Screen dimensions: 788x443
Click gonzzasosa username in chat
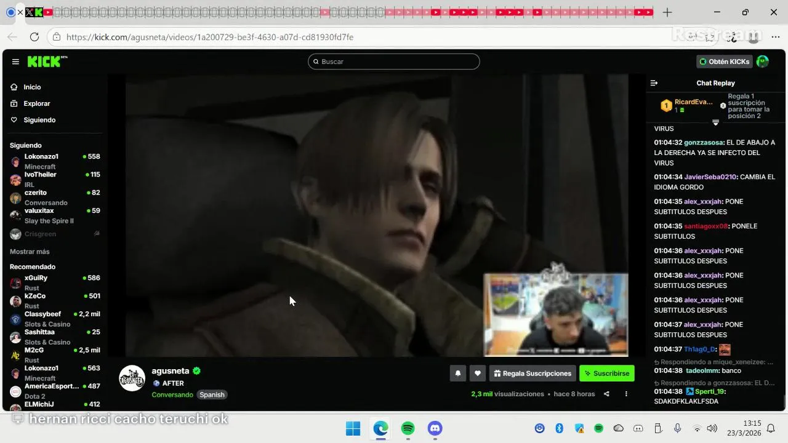(x=704, y=143)
